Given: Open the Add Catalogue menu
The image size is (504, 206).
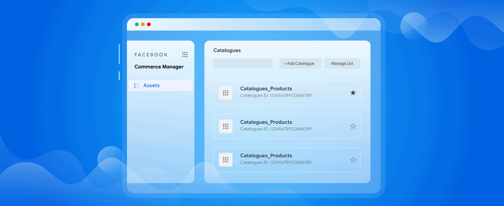Looking at the screenshot, I should (x=300, y=63).
